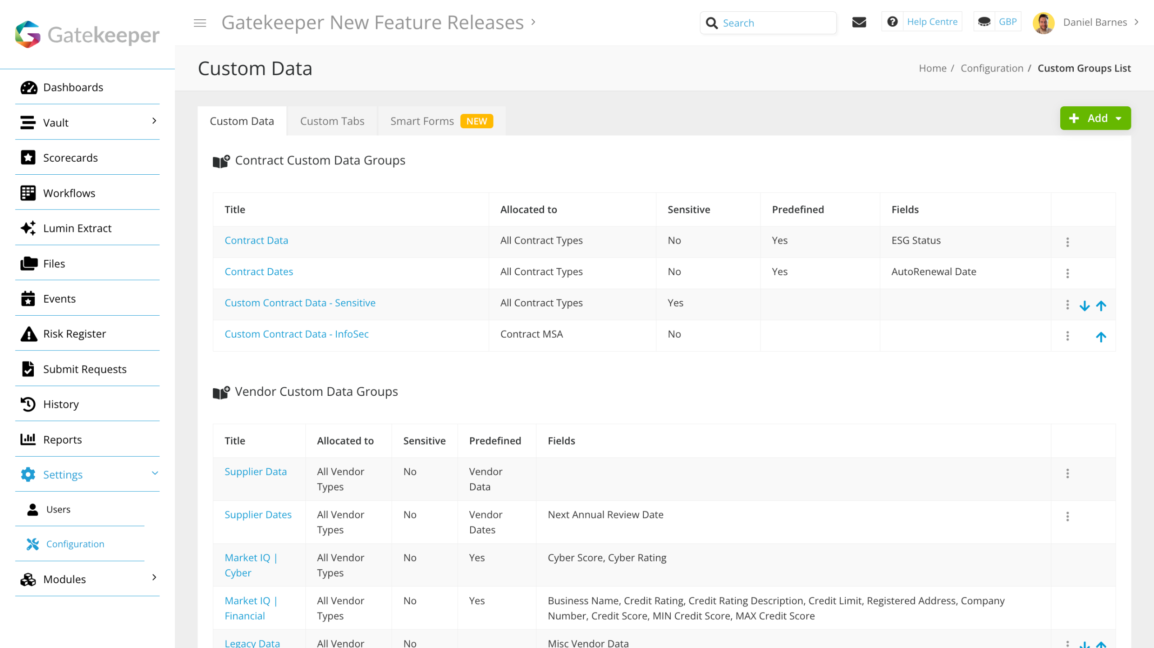Open kebab menu for Contract Data row

(x=1067, y=242)
